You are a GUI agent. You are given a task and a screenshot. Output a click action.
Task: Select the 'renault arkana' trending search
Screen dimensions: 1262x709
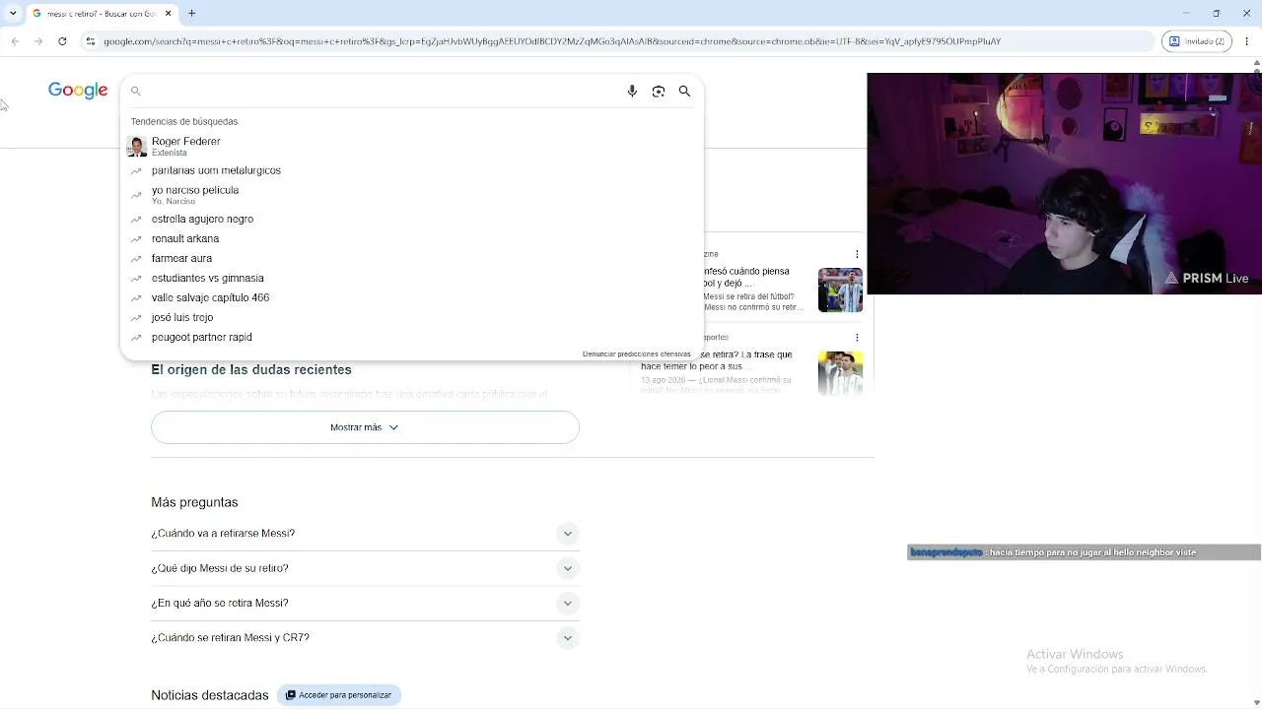coord(412,238)
